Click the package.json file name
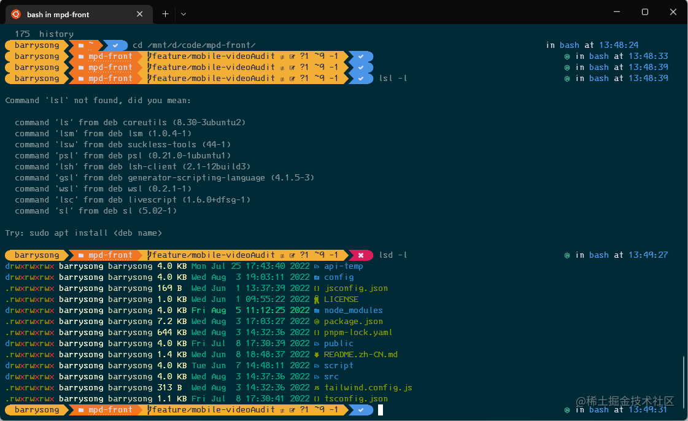688x421 pixels. point(354,322)
